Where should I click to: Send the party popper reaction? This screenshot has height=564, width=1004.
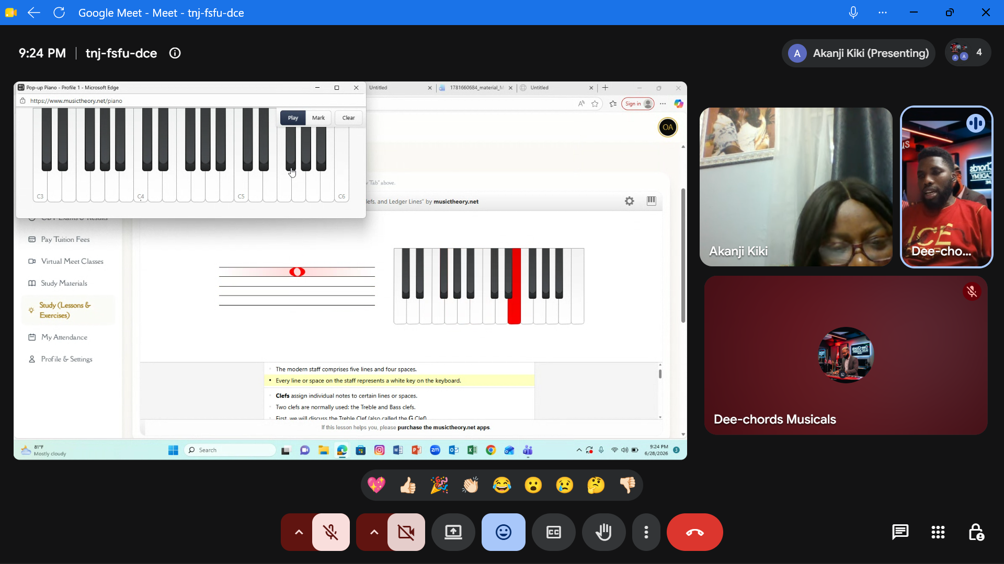(x=439, y=485)
